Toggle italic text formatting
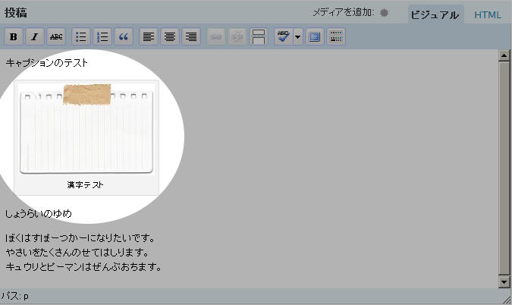This screenshot has width=512, height=305. [x=35, y=36]
